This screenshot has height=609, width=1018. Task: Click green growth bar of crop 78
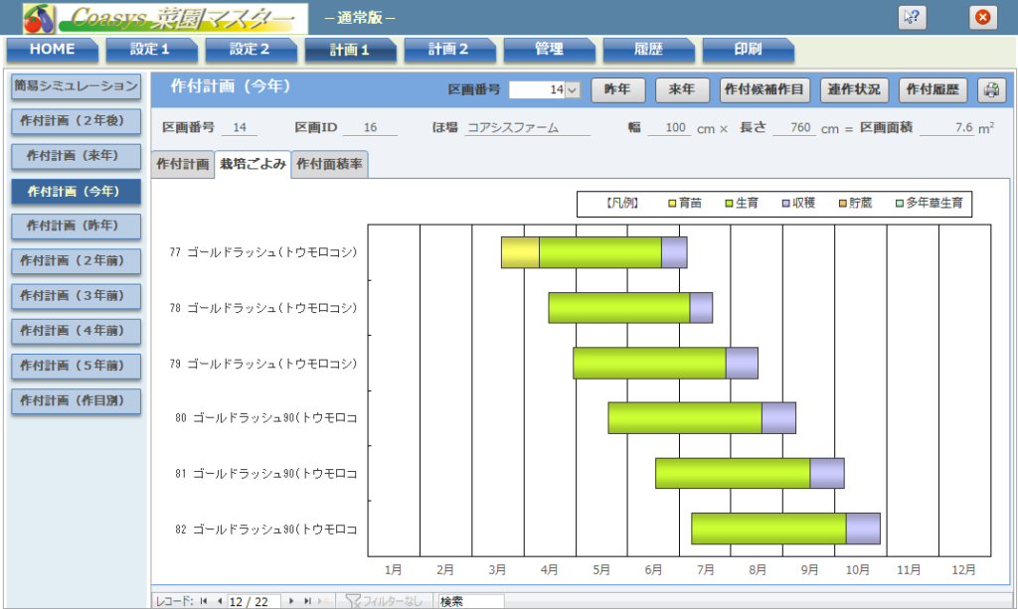(x=619, y=307)
